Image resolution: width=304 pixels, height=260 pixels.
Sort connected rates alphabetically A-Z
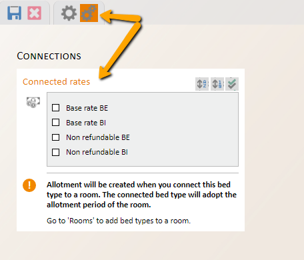coord(202,84)
